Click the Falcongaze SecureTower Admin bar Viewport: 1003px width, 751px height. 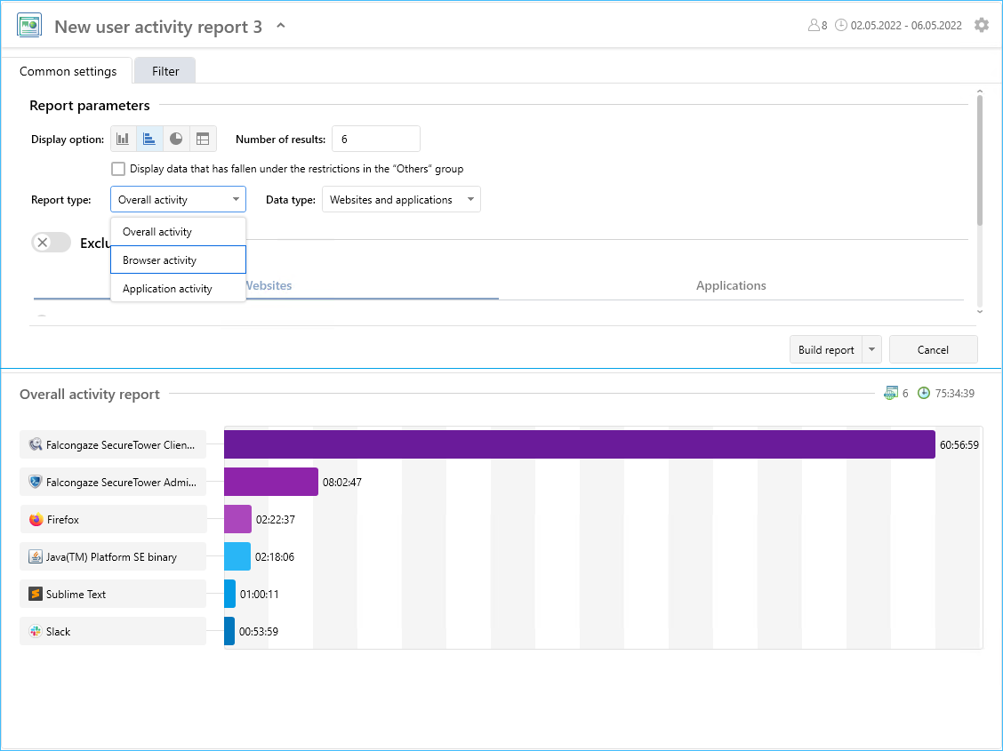(x=271, y=482)
